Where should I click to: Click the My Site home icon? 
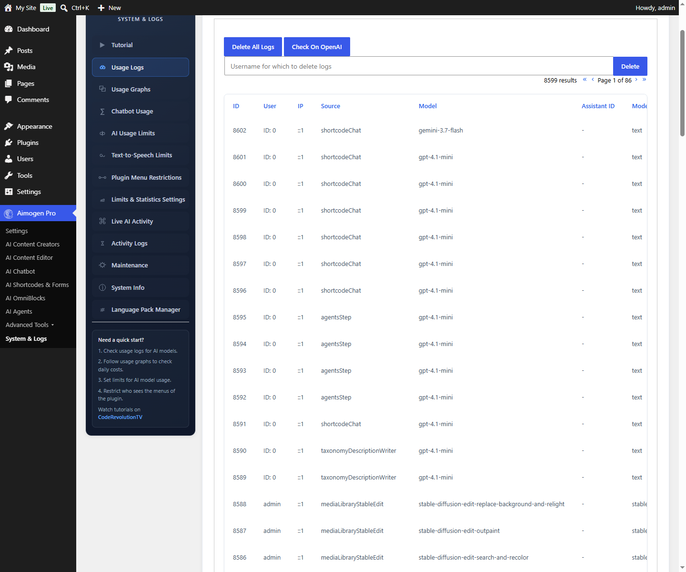[x=8, y=8]
